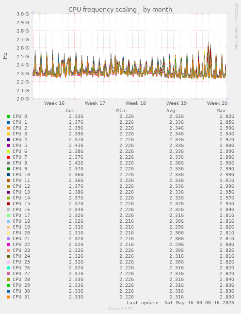Click the 'Week 19' x-axis label
241x314 pixels.
click(x=177, y=103)
